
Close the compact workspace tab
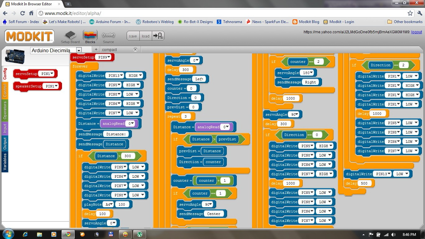click(x=136, y=49)
